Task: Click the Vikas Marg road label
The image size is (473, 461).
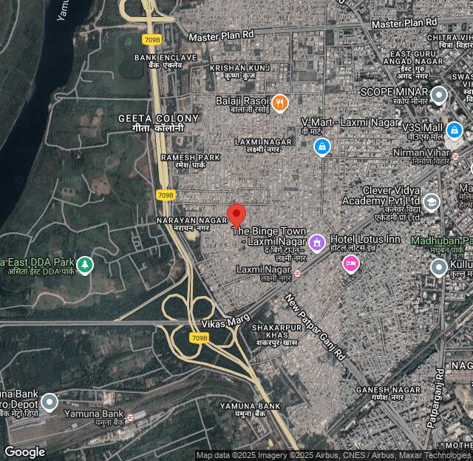Action: tap(226, 324)
